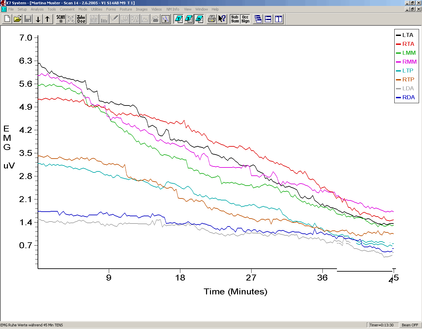This screenshot has width=422, height=329.
Task: Open the Posture menu
Action: (126, 9)
